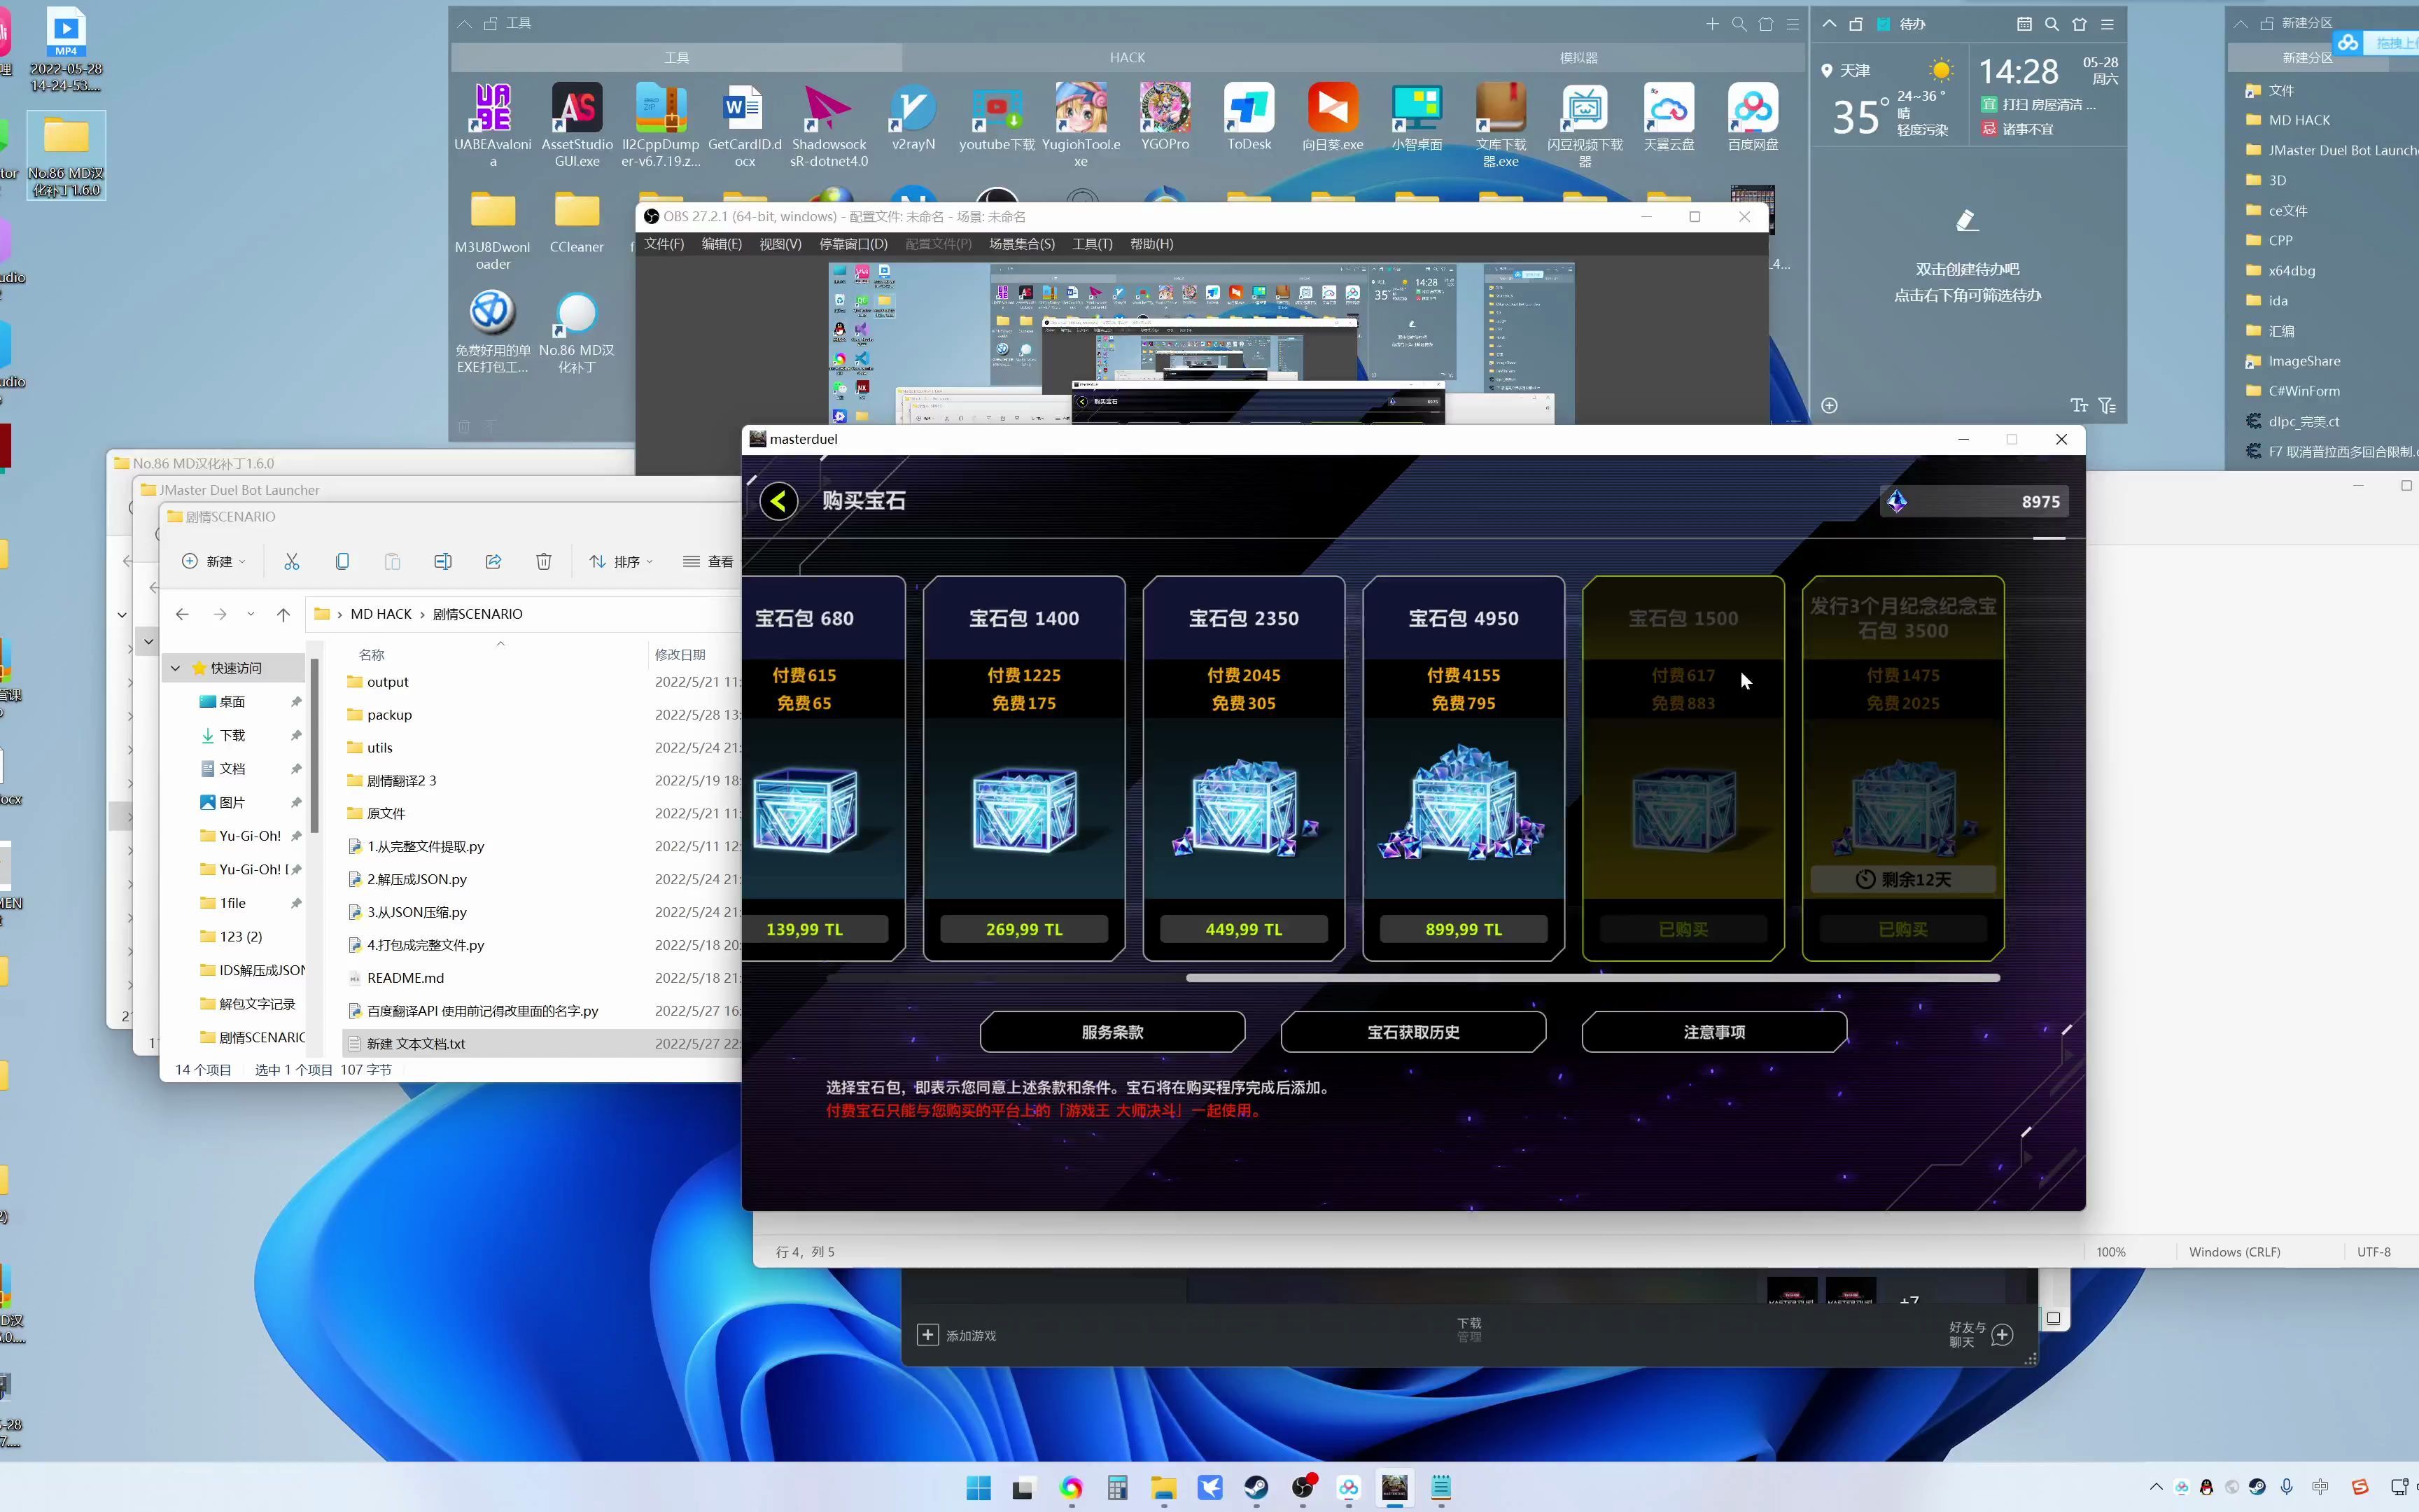Launch 向日葵.exe shortcut
The height and width of the screenshot is (1512, 2419).
tap(1333, 116)
